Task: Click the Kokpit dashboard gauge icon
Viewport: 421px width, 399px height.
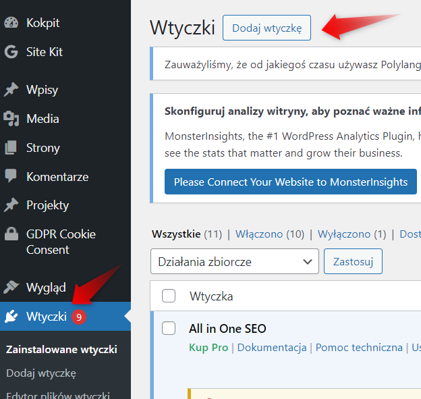Action: pyautogui.click(x=11, y=23)
